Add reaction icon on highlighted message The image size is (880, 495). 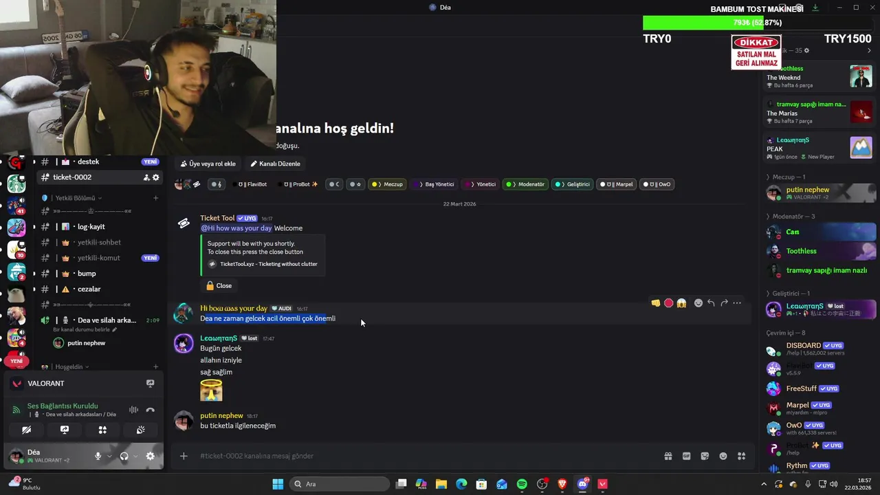(x=698, y=303)
